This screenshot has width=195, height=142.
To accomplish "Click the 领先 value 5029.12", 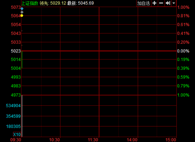I will (58, 3).
